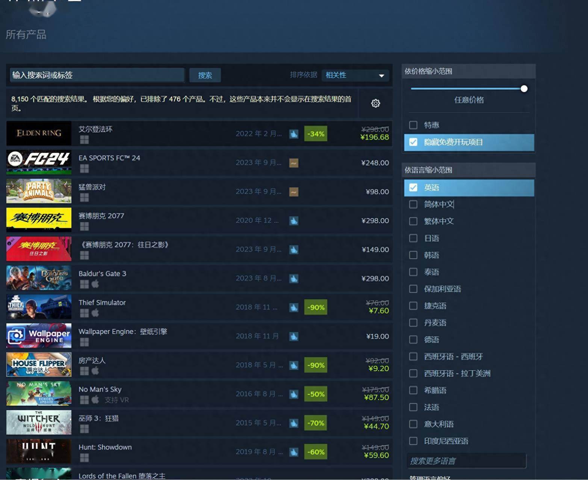Viewport: 588px width, 480px height.
Task: Click the Windows platform icon under 艾尔登法环
Action: coord(85,140)
